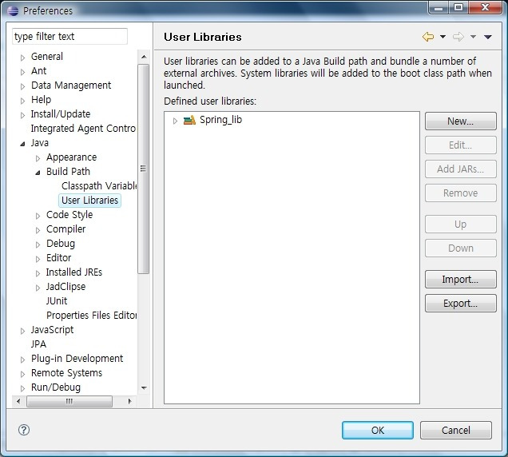Image resolution: width=508 pixels, height=457 pixels.
Task: Click the Eclipse icon in title bar
Action: point(13,10)
